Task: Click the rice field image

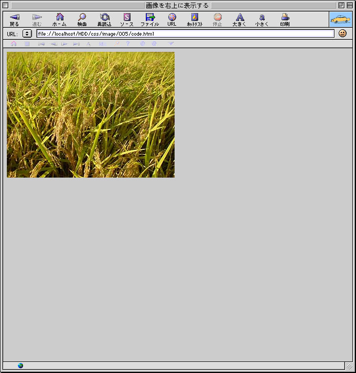Action: 91,115
